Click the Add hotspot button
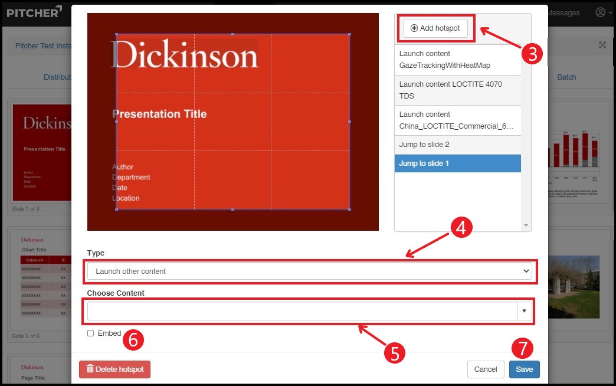 435,28
